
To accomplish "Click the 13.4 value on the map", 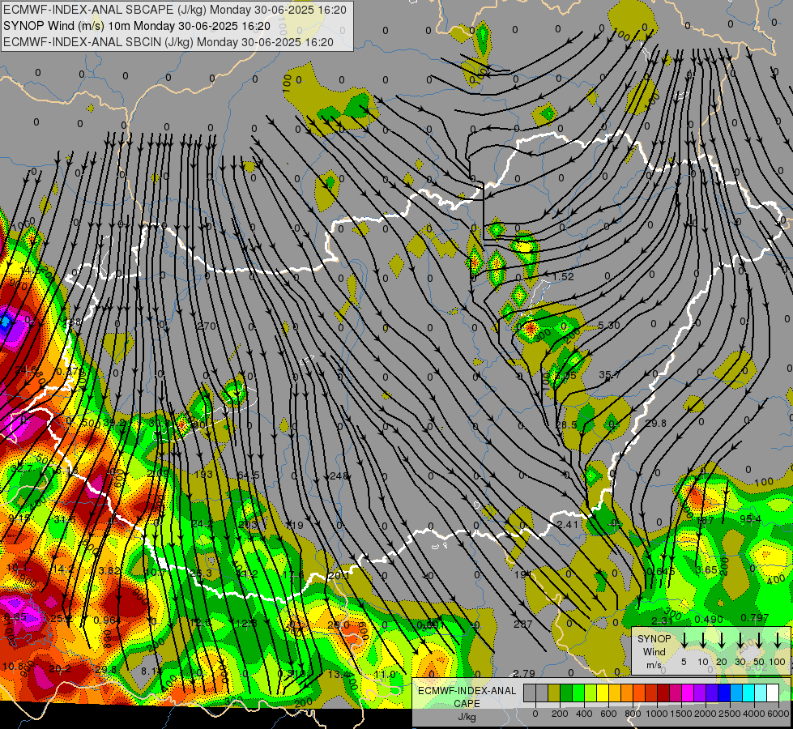I will (x=339, y=675).
